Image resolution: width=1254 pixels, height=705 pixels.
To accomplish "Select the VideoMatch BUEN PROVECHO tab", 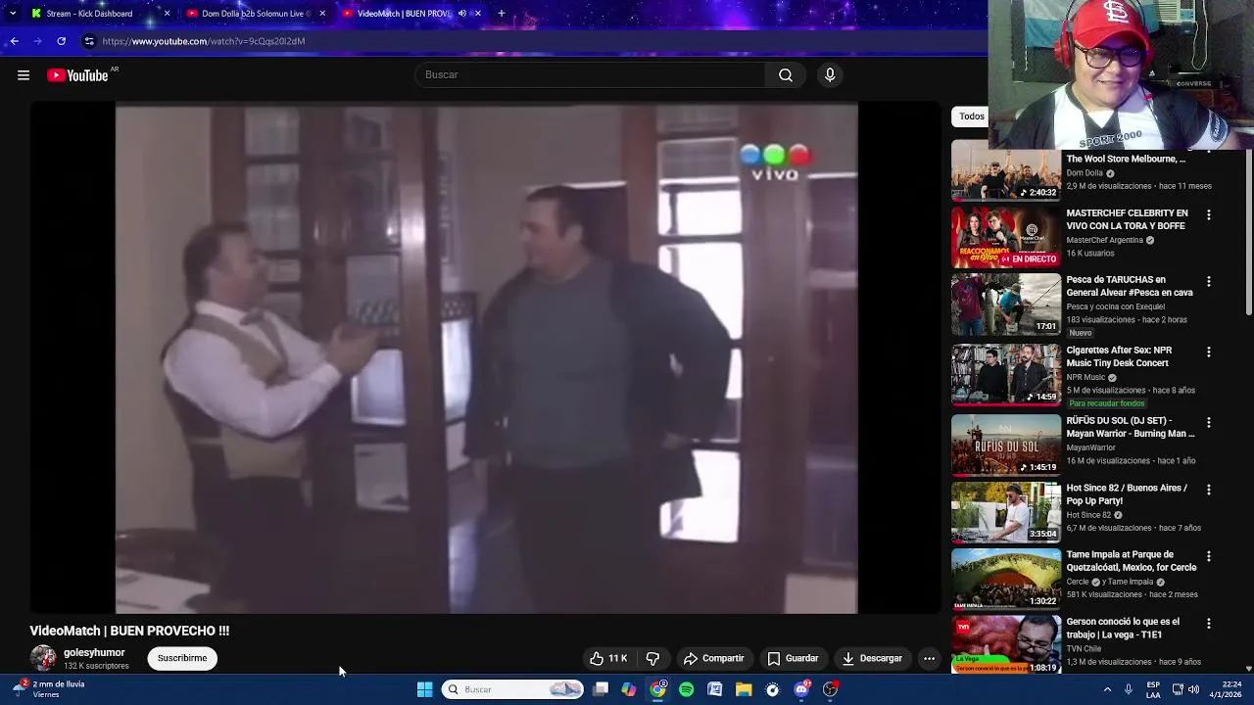I will click(411, 14).
